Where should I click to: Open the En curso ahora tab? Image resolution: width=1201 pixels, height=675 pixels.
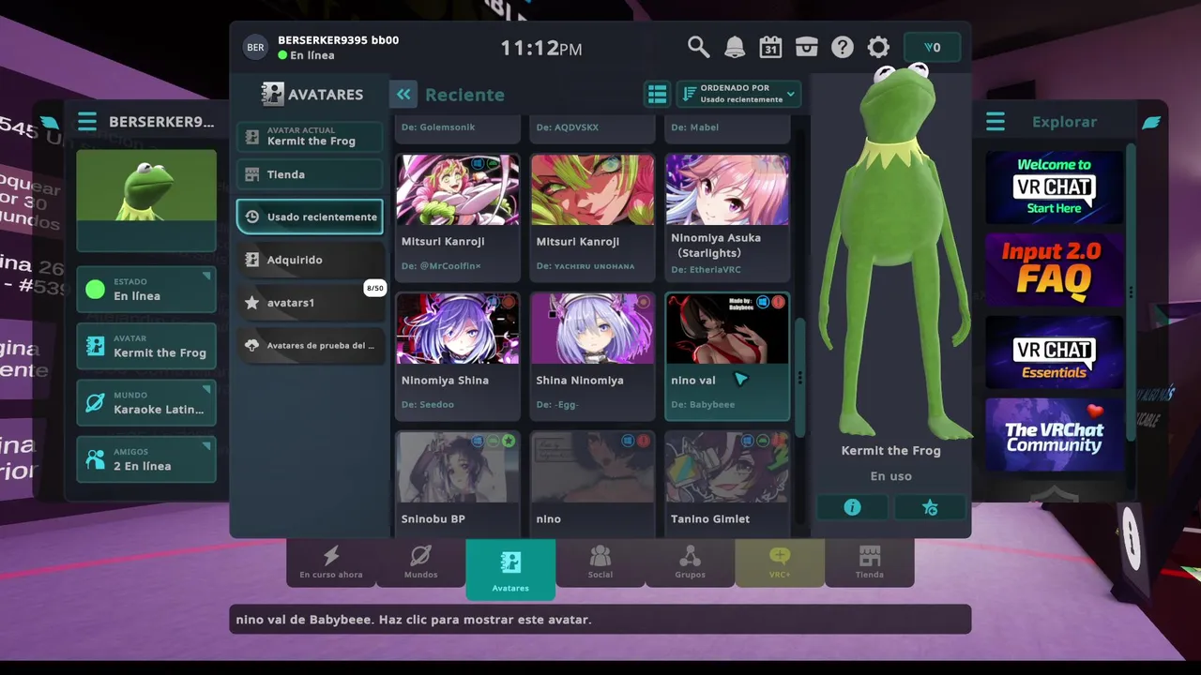[330, 563]
